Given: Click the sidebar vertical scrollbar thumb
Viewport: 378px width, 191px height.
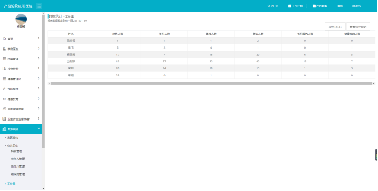Looking at the screenshot, I should pyautogui.click(x=43, y=81).
